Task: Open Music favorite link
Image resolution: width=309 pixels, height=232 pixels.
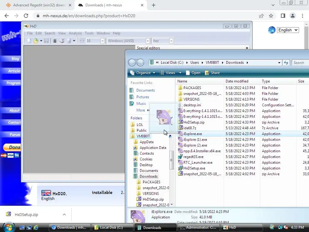Action: point(141,104)
